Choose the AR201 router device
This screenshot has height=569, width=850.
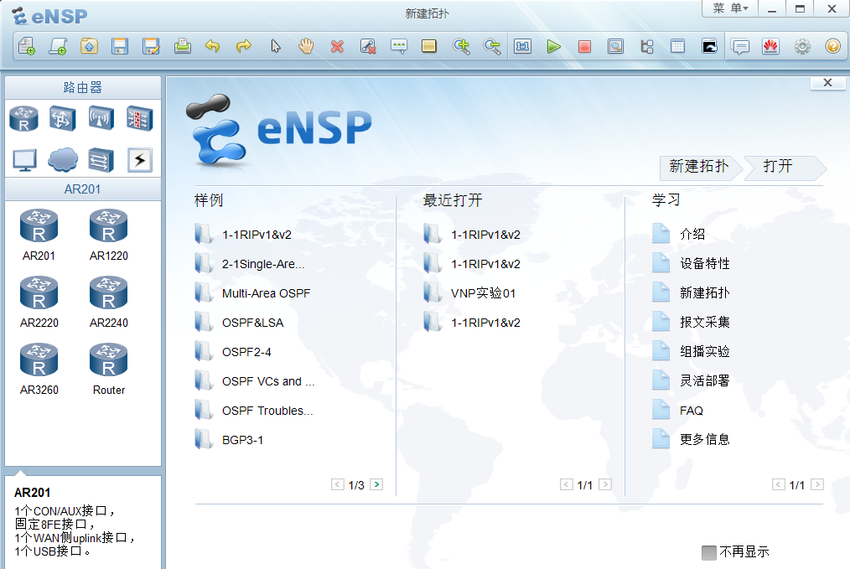click(x=39, y=235)
